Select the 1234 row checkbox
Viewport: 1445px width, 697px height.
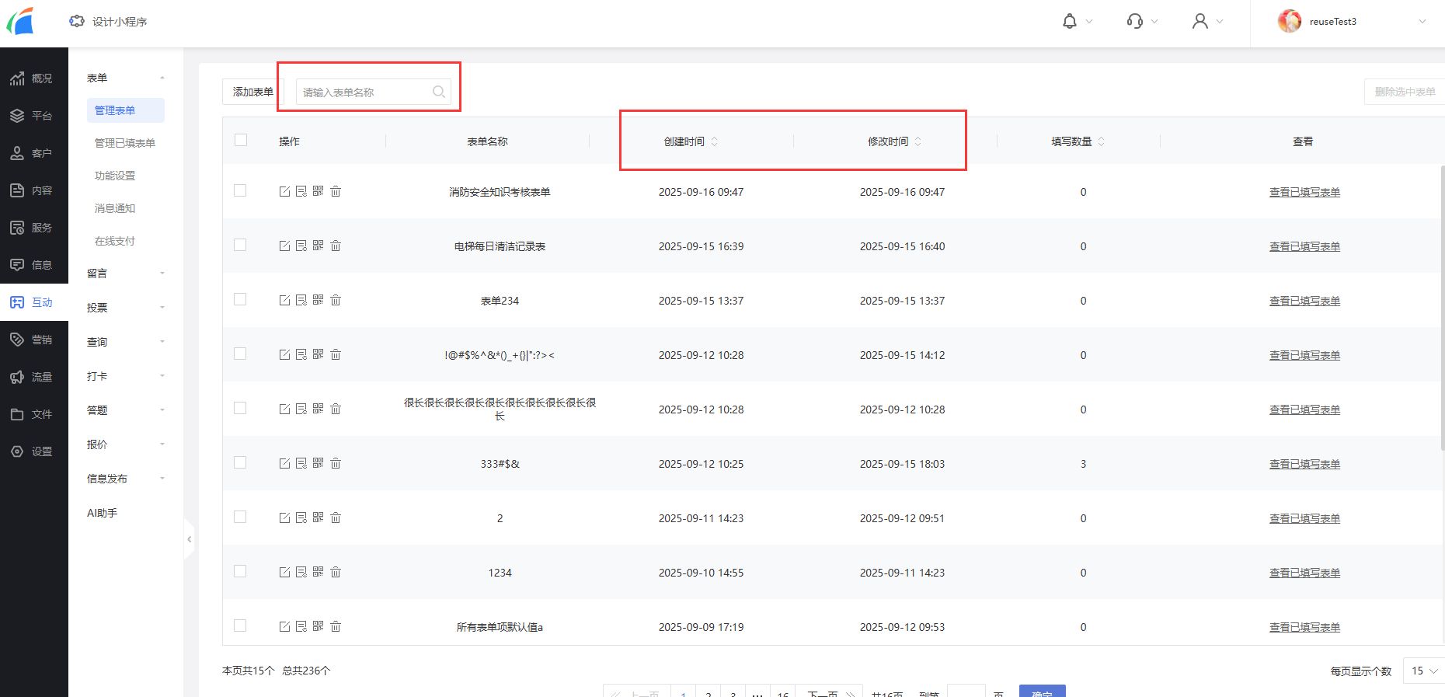pyautogui.click(x=240, y=571)
